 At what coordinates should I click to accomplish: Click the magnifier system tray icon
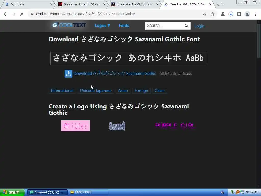[237, 192]
